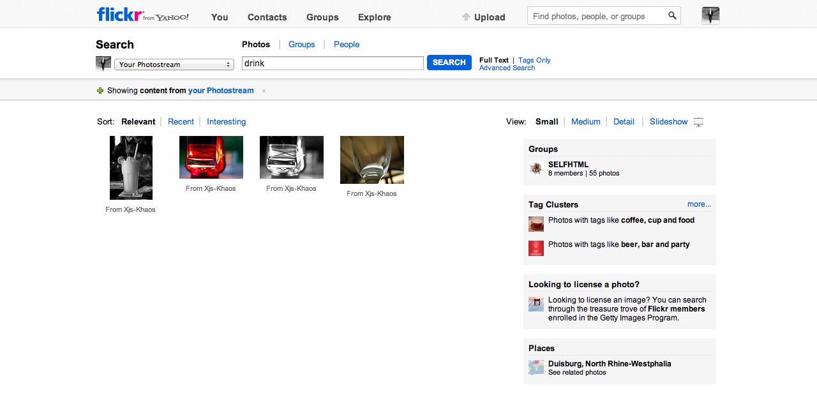
Task: Open the coffee, cup and food cluster thumbnail
Action: (x=536, y=224)
